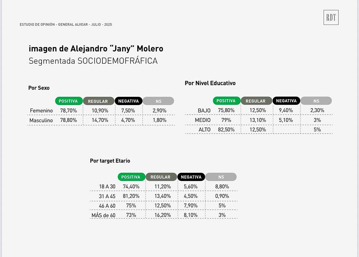Viewport: 359px width, 257px height.
Task: Click NEGATIVA pill in Por target Etario
Action: [191, 177]
